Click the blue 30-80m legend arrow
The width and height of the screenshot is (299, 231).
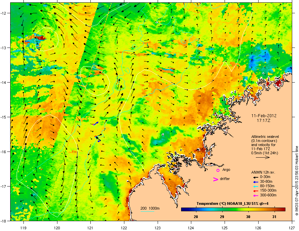point(256,182)
